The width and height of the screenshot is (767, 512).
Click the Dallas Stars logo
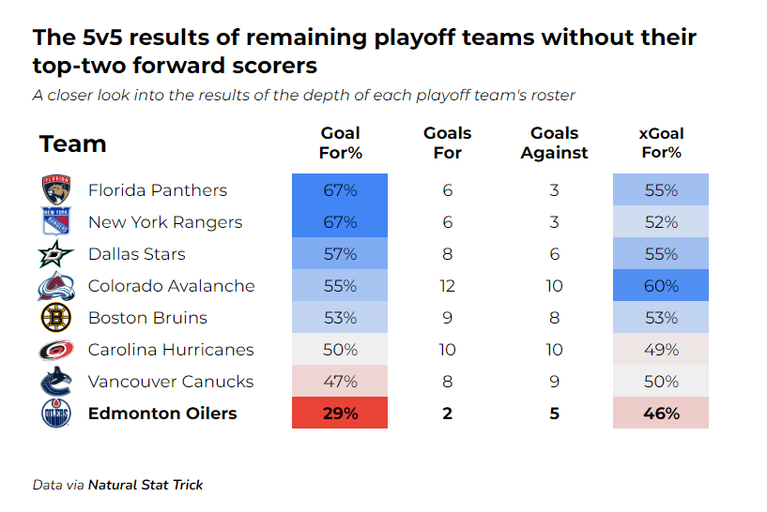pyautogui.click(x=55, y=254)
